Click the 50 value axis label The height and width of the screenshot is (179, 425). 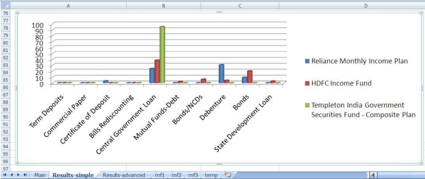click(x=39, y=55)
